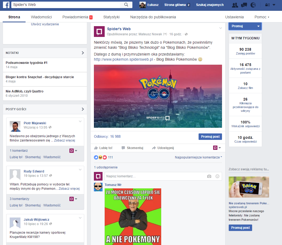
Task: Click Zobacz więcej on Piotr Majewski post
Action: click(65, 140)
